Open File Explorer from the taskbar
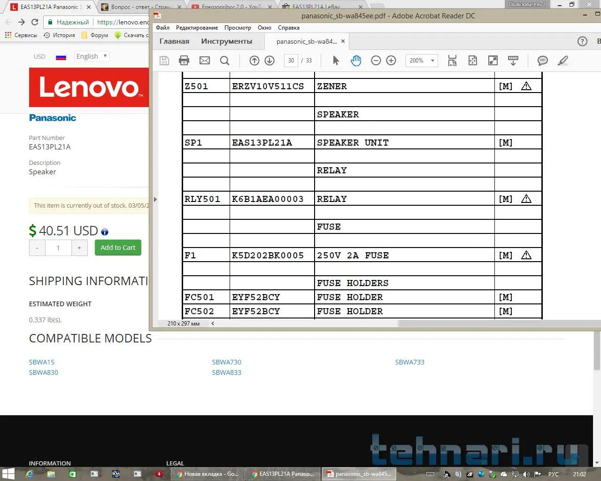 [x=51, y=474]
